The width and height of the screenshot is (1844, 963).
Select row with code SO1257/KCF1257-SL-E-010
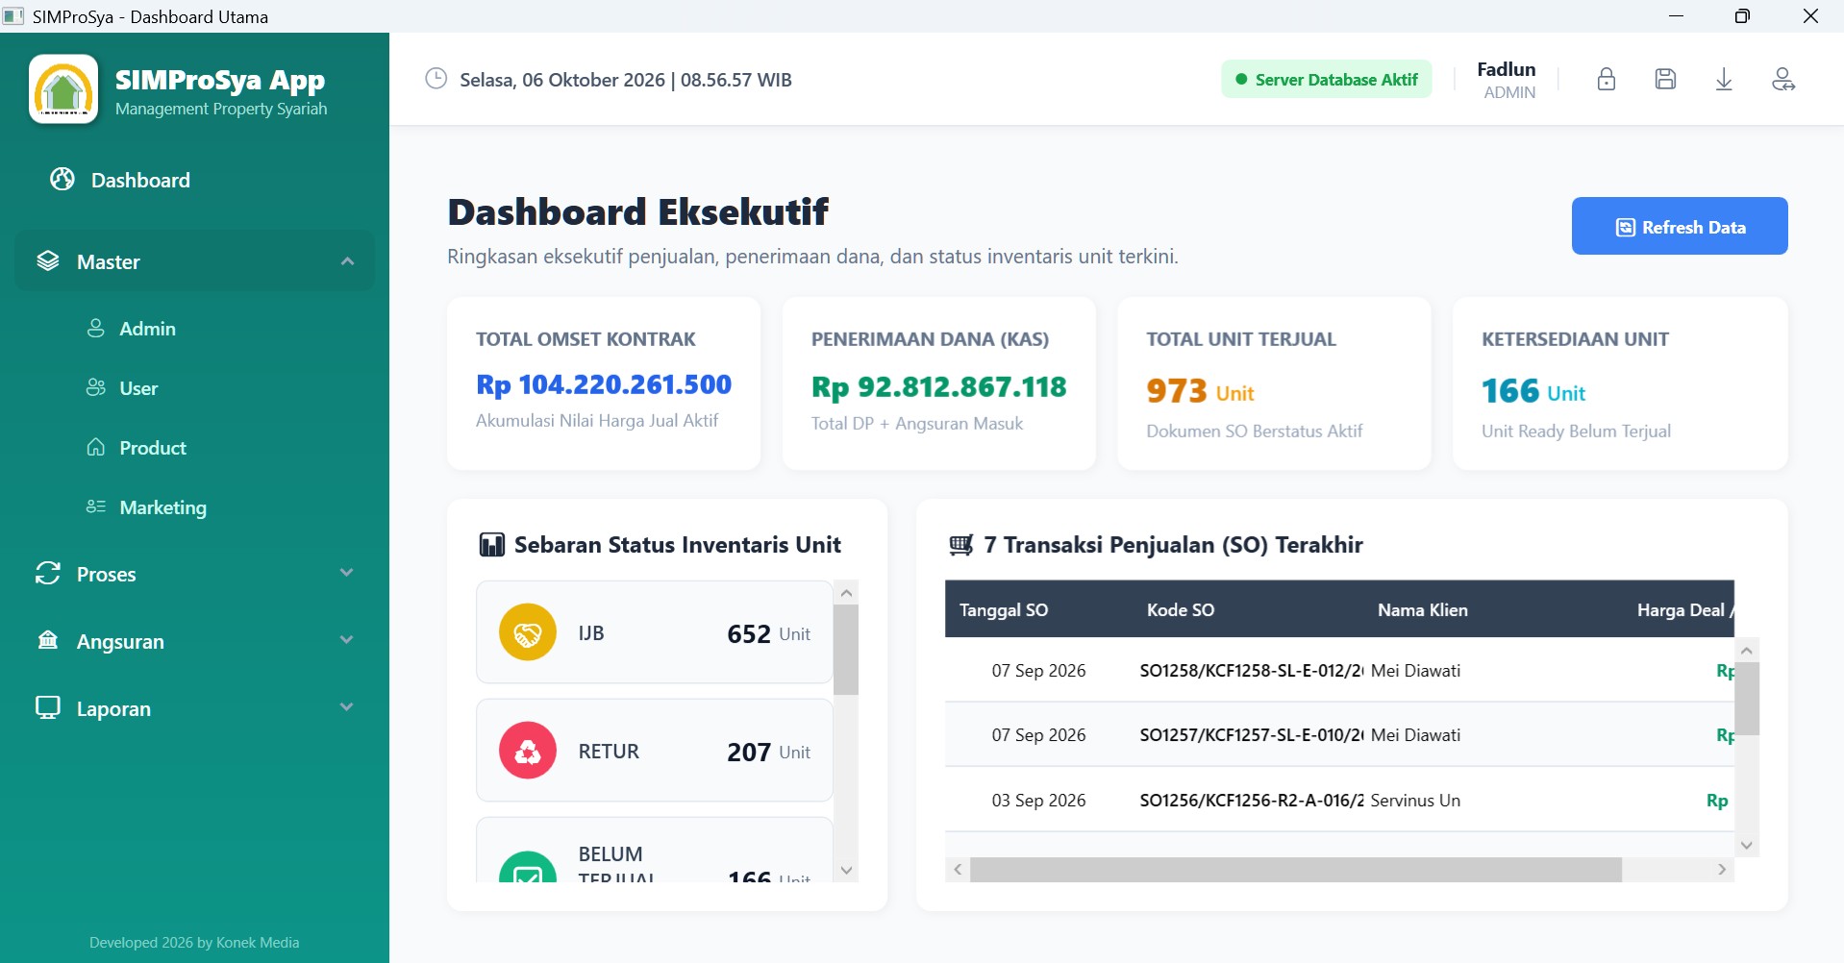tap(1339, 734)
